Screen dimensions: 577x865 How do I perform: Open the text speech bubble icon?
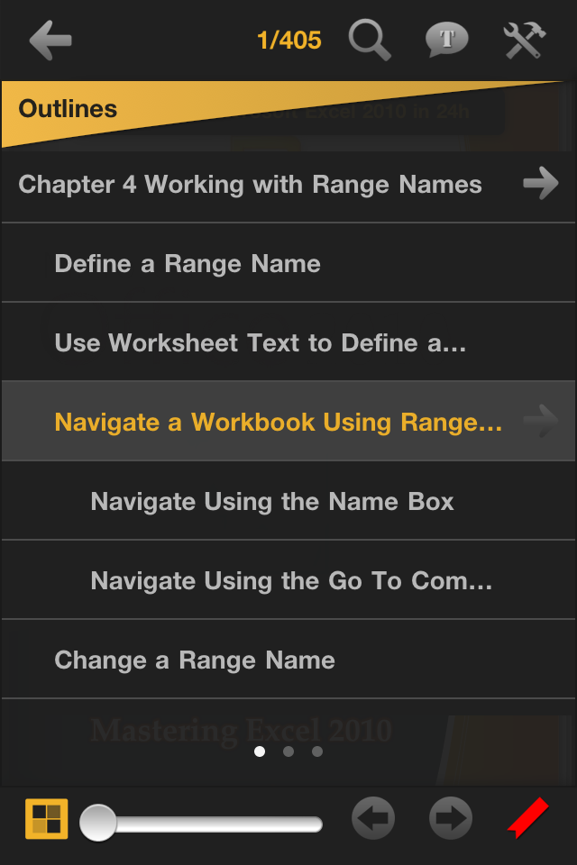(x=446, y=40)
